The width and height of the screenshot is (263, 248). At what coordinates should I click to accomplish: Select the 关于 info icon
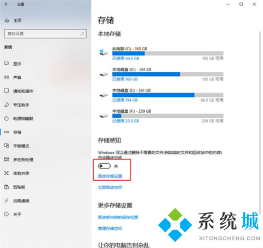pyautogui.click(x=7, y=214)
